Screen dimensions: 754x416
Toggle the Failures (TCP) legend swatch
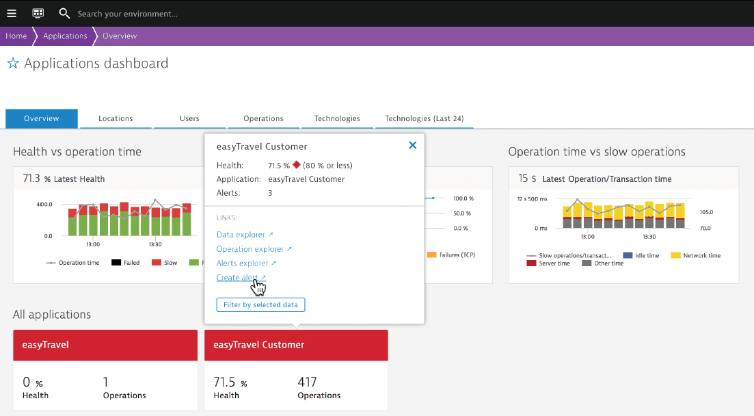pos(432,255)
